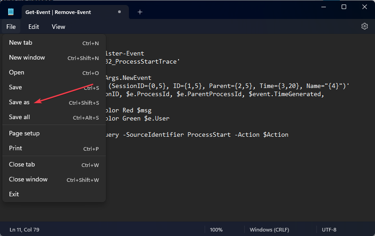Open the settings gear icon
The width and height of the screenshot is (375, 236).
point(365,27)
